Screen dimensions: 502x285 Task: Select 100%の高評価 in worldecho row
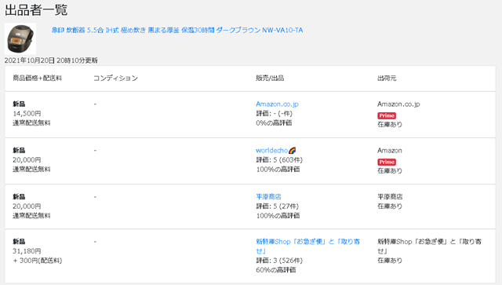pyautogui.click(x=278, y=170)
